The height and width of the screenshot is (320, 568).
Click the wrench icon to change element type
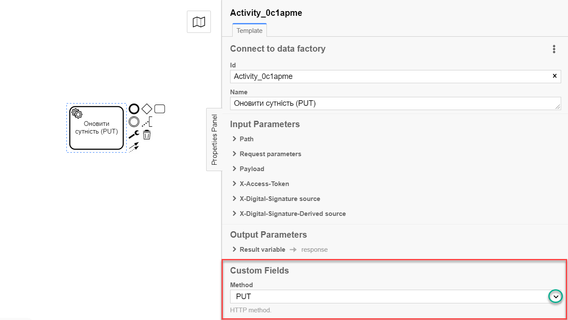coord(134,135)
